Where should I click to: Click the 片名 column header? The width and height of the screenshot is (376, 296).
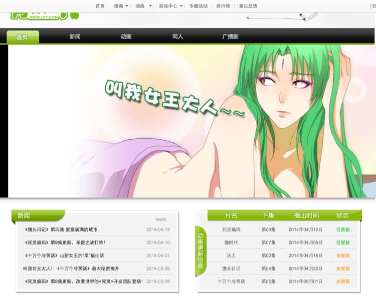click(231, 215)
